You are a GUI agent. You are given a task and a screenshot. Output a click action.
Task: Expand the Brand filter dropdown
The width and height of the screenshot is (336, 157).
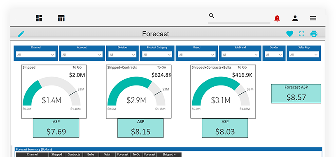[197, 55]
